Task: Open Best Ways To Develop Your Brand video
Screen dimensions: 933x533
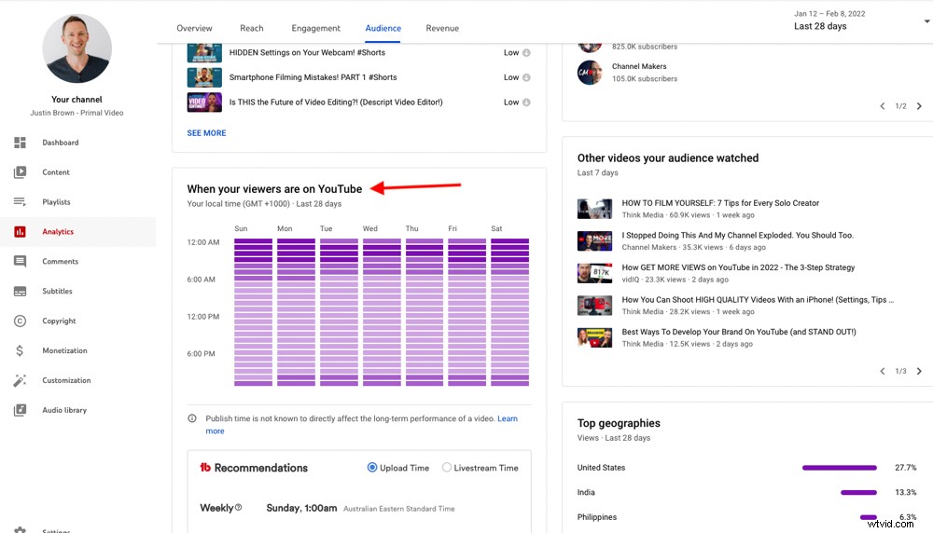Action: pos(739,332)
